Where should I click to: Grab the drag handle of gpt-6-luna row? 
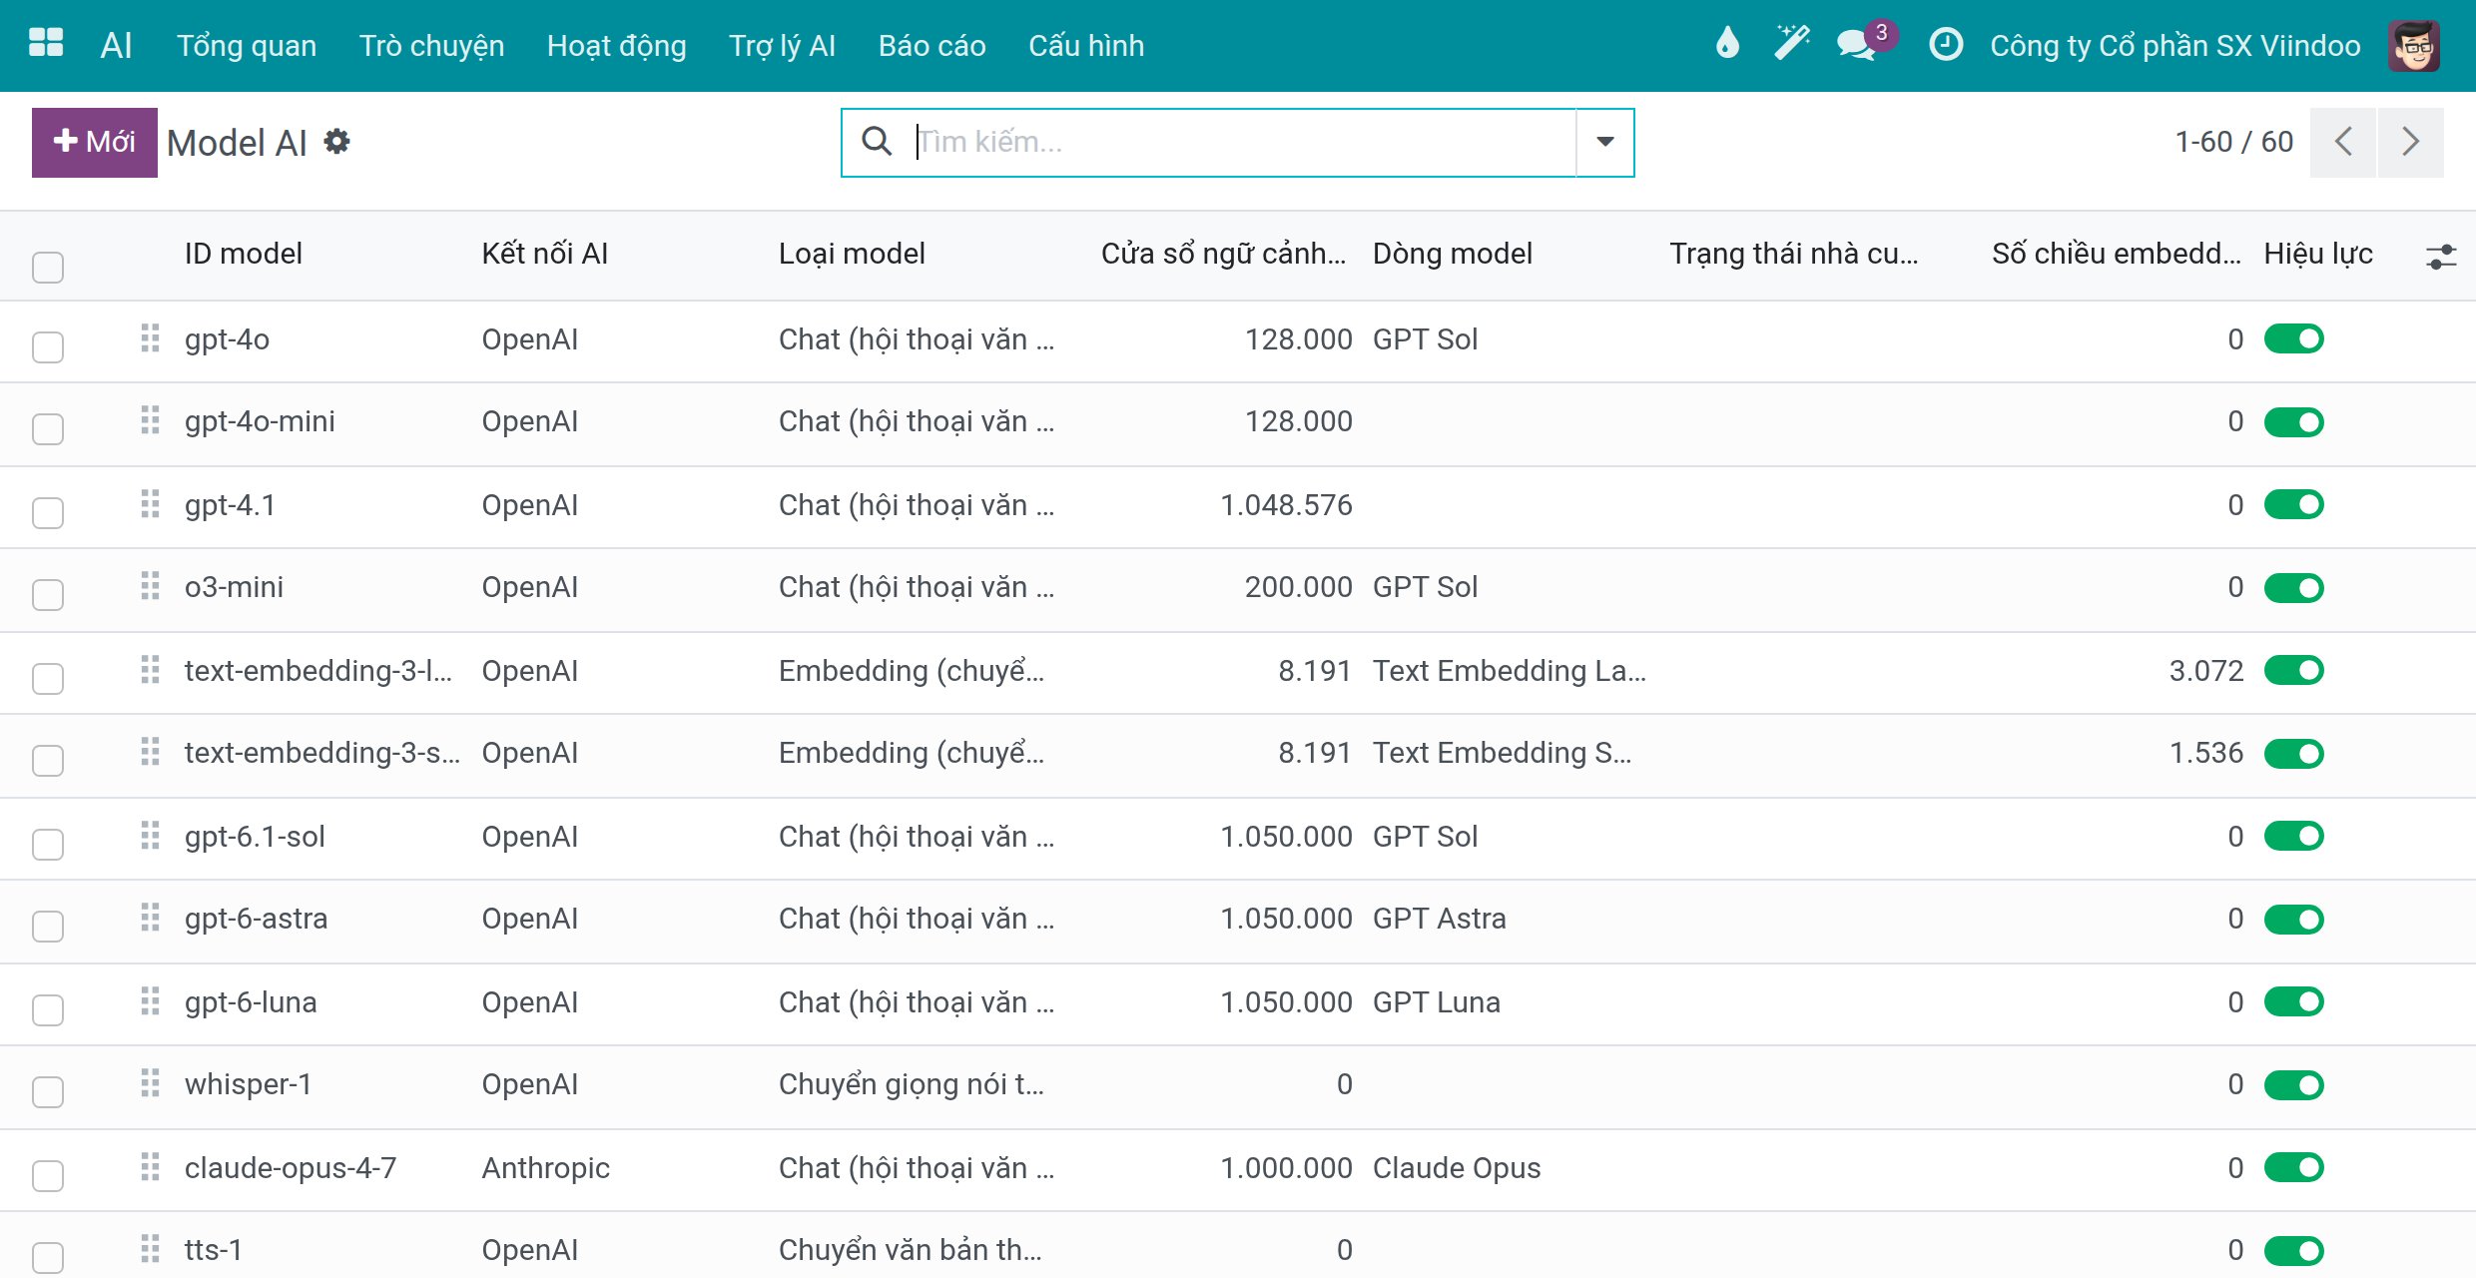click(150, 1001)
